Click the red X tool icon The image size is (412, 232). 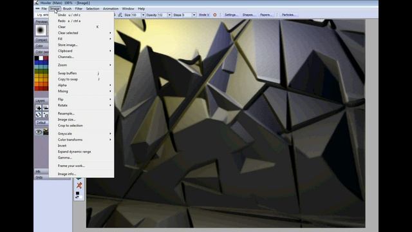tap(79, 186)
